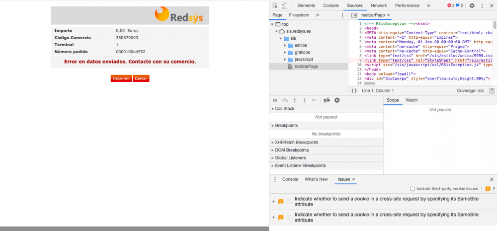Close the Issues drawer tab
This screenshot has height=231, width=497.
[x=354, y=179]
